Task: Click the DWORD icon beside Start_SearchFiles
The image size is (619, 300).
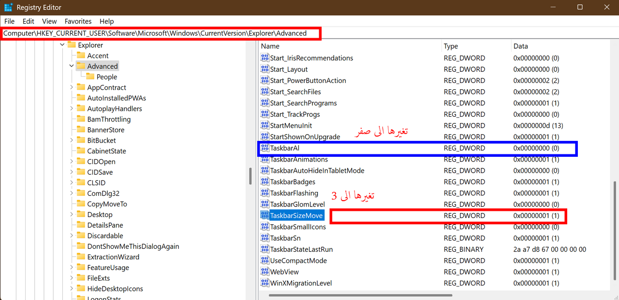Action: pyautogui.click(x=265, y=92)
